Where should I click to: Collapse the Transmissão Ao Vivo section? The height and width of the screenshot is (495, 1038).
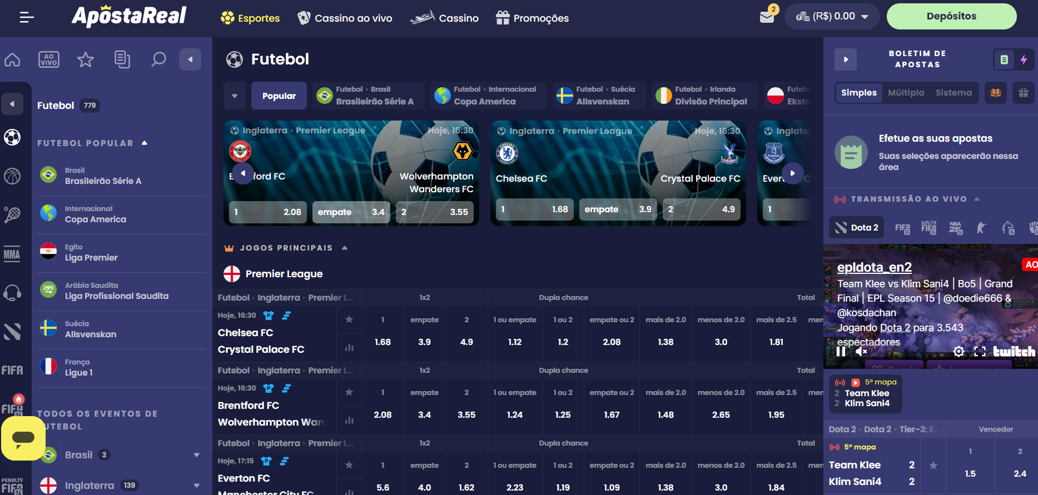pyautogui.click(x=977, y=199)
